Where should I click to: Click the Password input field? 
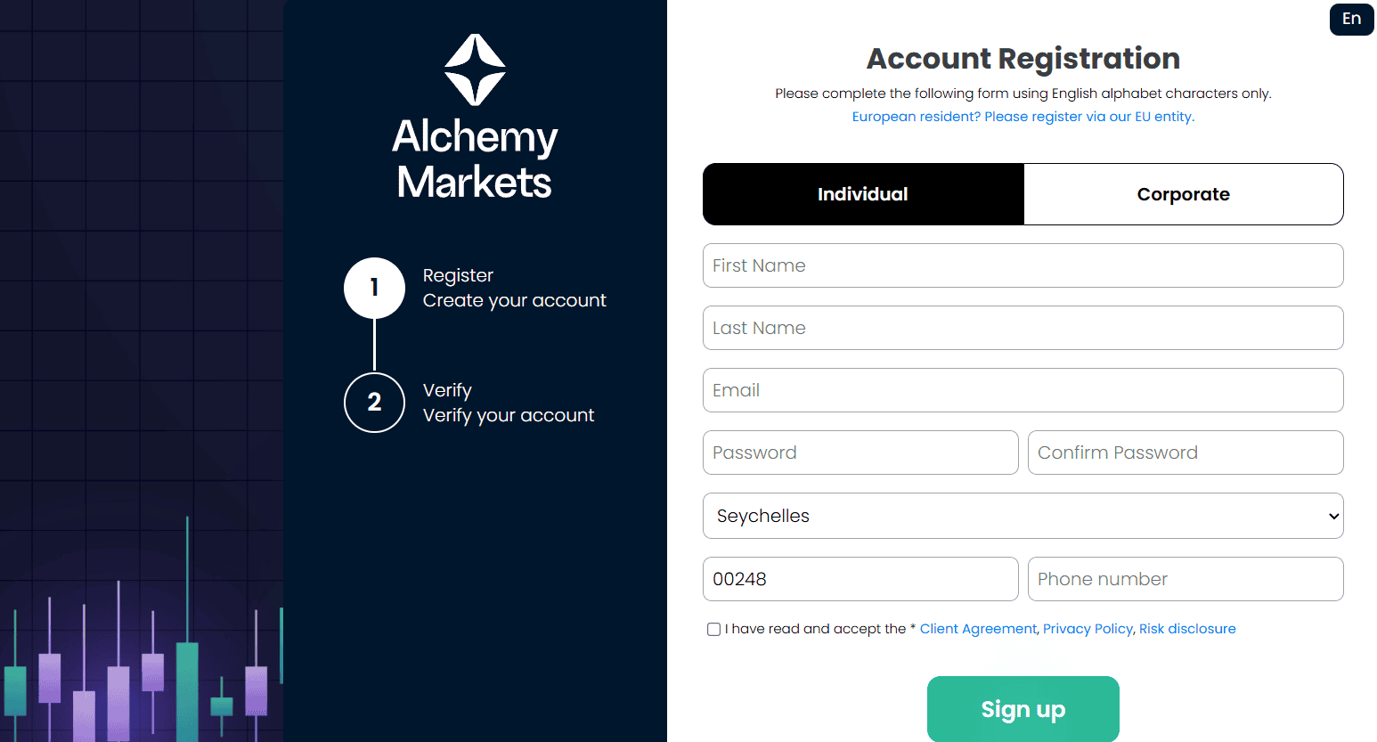click(860, 453)
